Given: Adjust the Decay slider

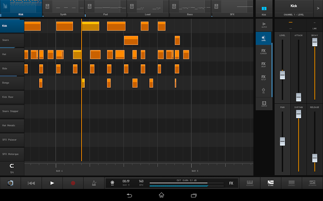Looking at the screenshot, I should coord(315,42).
